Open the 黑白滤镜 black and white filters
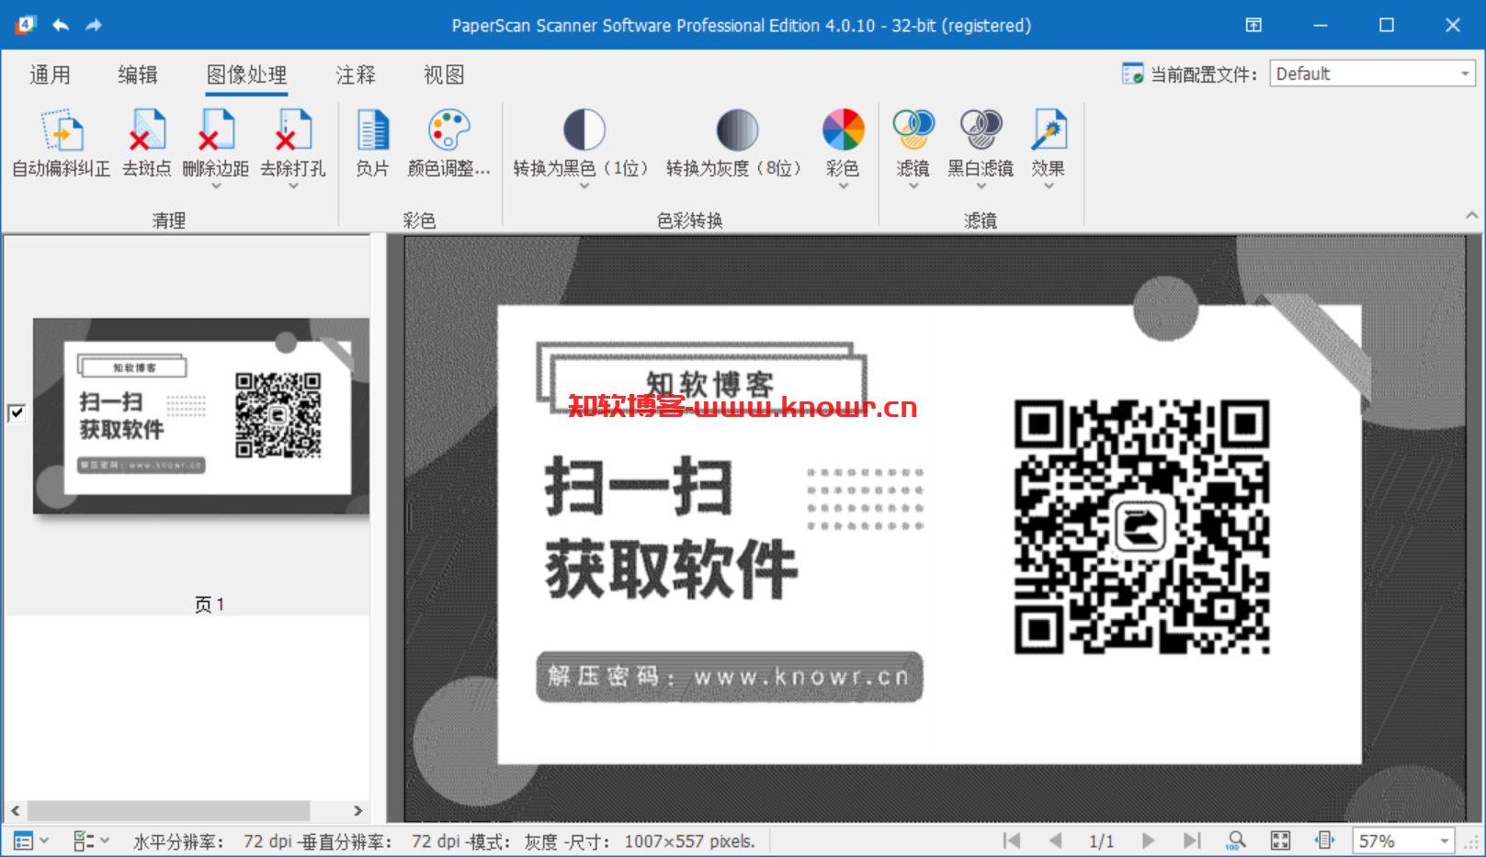The image size is (1486, 857). click(981, 130)
